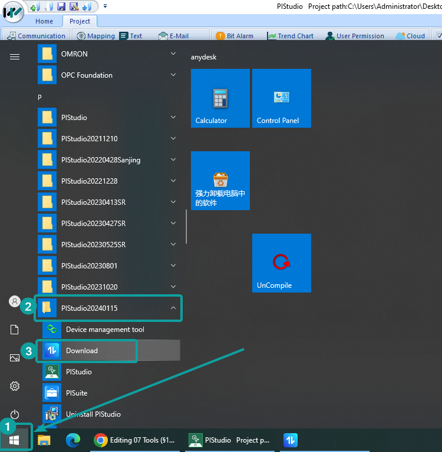Viewport: 442px width, 452px height.
Task: Open the Calculator tile
Action: pyautogui.click(x=220, y=98)
